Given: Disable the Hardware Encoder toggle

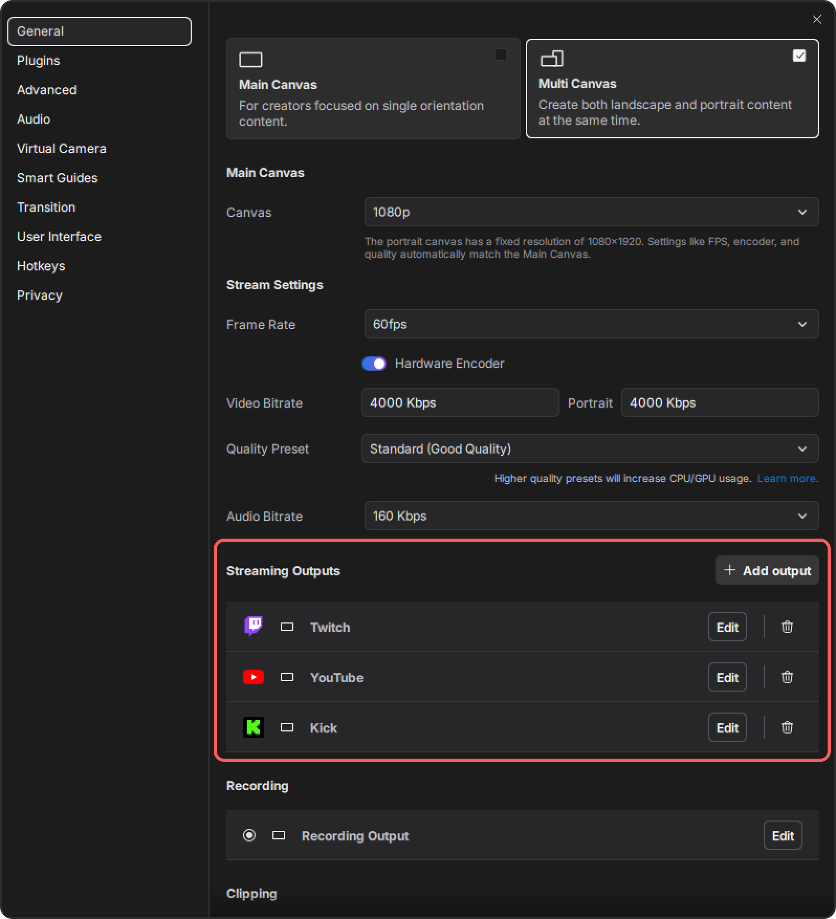Looking at the screenshot, I should (374, 364).
